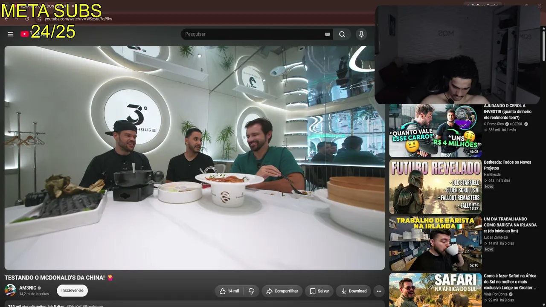Screen dimensions: 546x307
Task: Click the "Hanthesda" channel name
Action: (492, 174)
